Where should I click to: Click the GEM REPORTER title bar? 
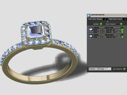click(107, 16)
